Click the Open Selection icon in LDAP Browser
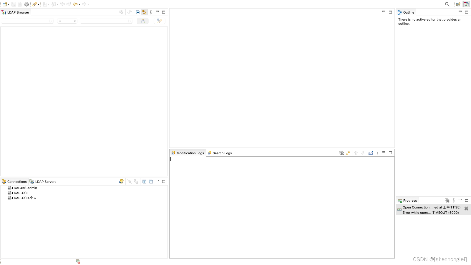Screen dimensions: 471x265 coord(121,12)
